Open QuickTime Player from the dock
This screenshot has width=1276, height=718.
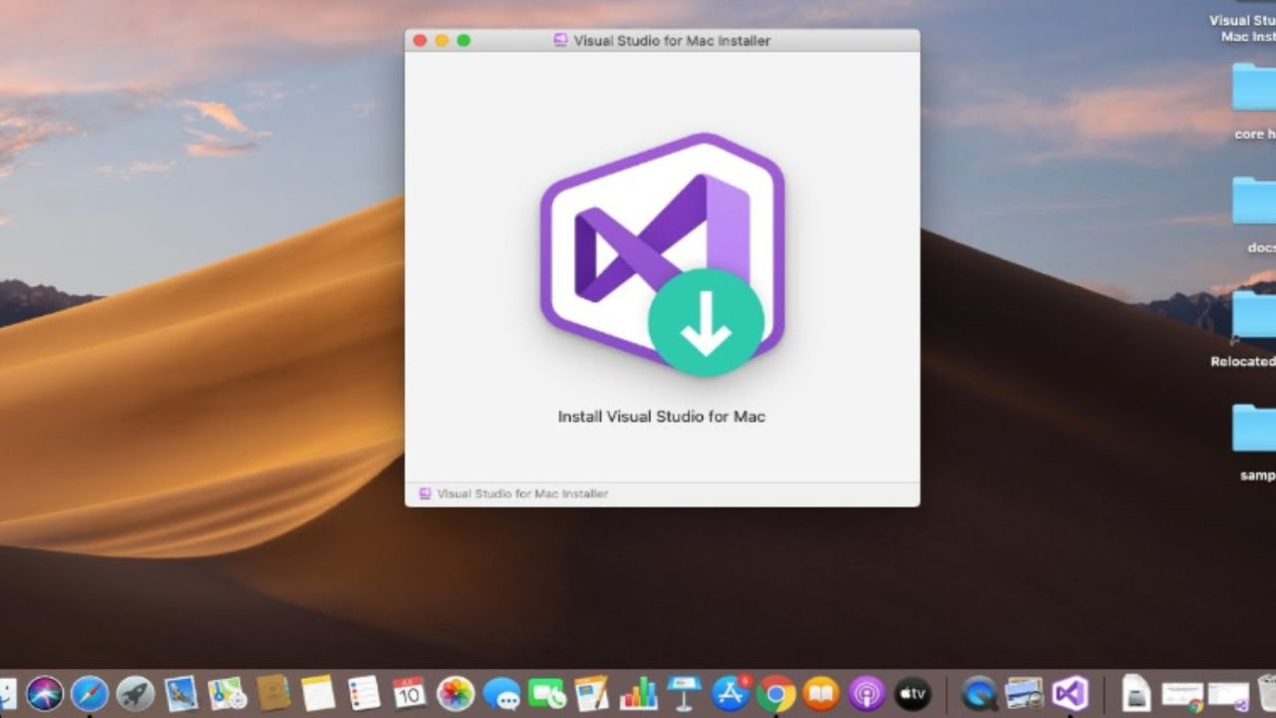[980, 692]
